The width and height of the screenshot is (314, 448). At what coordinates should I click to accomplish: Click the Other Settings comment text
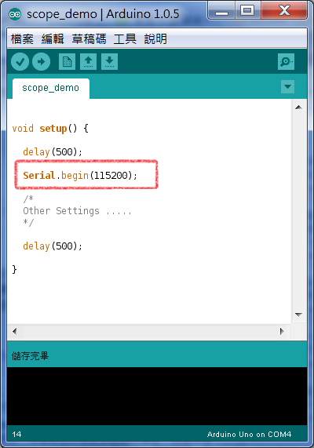point(77,211)
